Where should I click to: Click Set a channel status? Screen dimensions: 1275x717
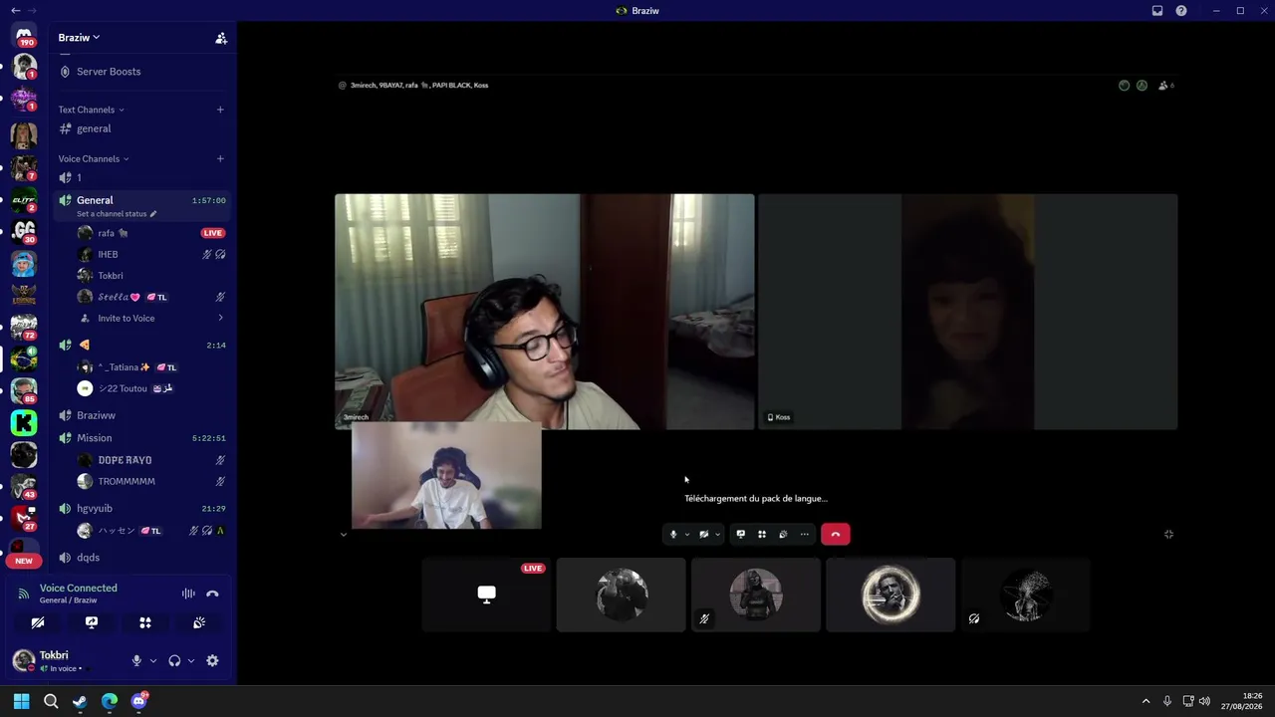117,214
